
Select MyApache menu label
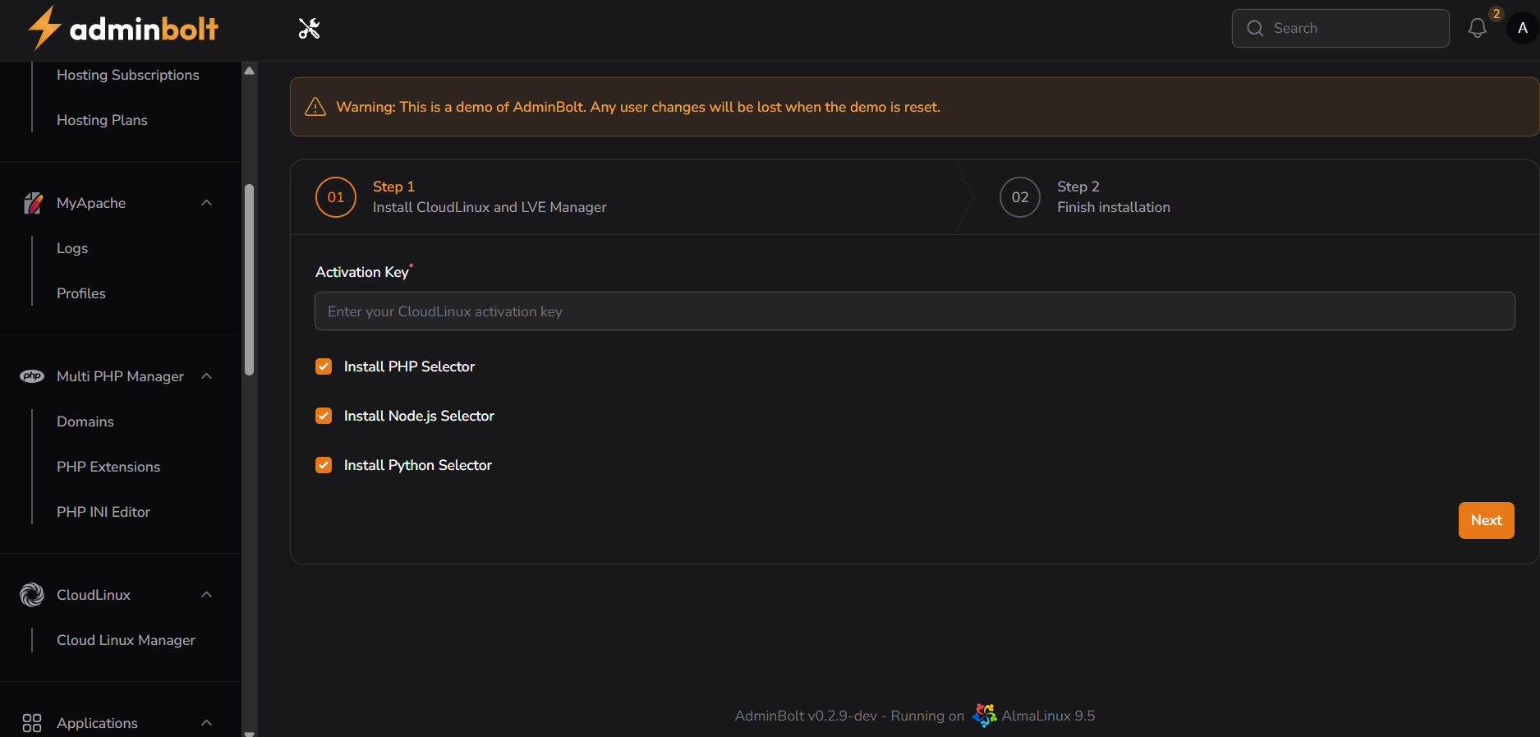click(91, 203)
